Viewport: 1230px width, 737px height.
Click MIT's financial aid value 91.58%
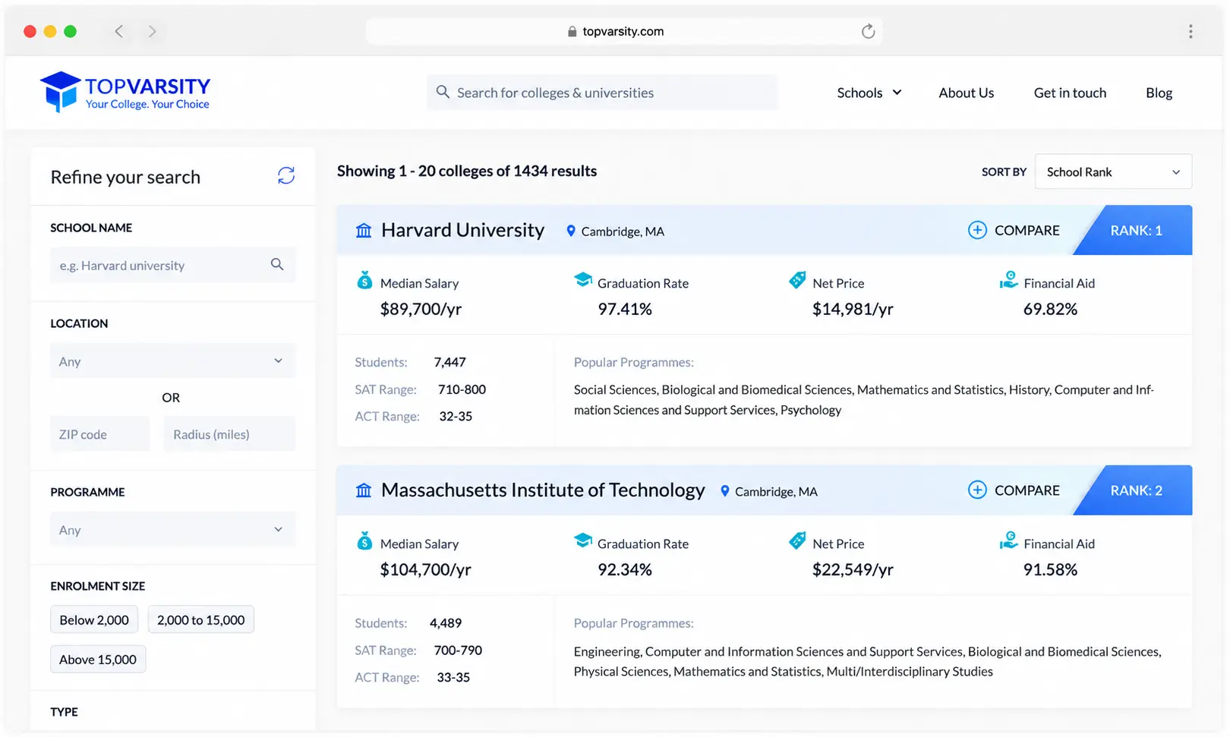[x=1050, y=569]
